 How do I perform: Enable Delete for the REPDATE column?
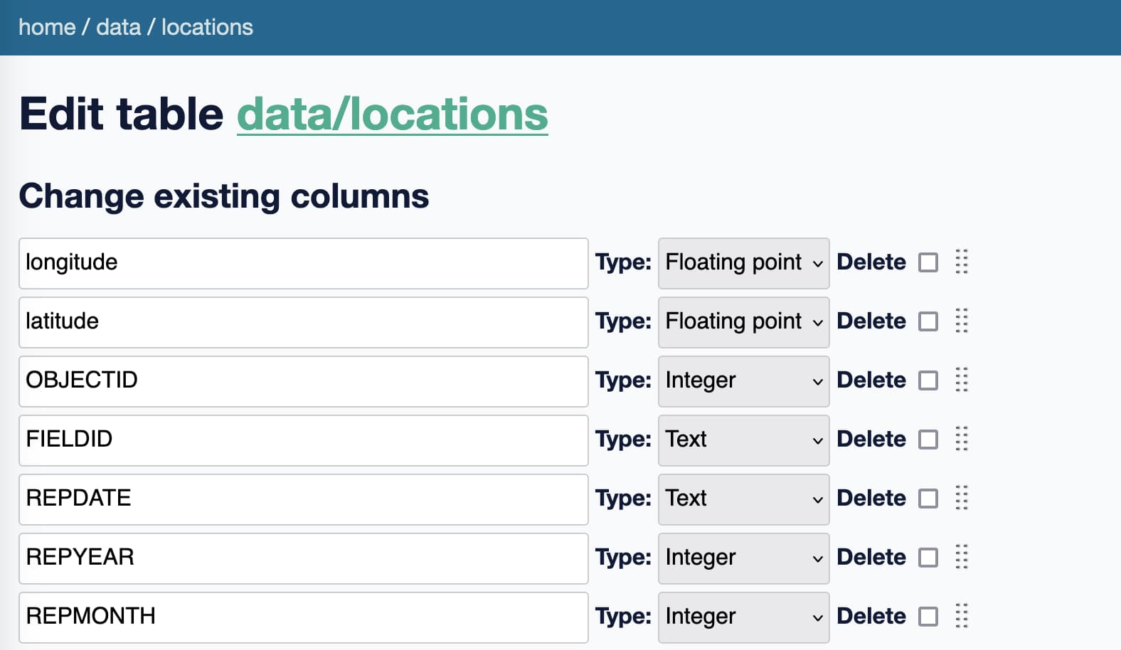point(928,499)
